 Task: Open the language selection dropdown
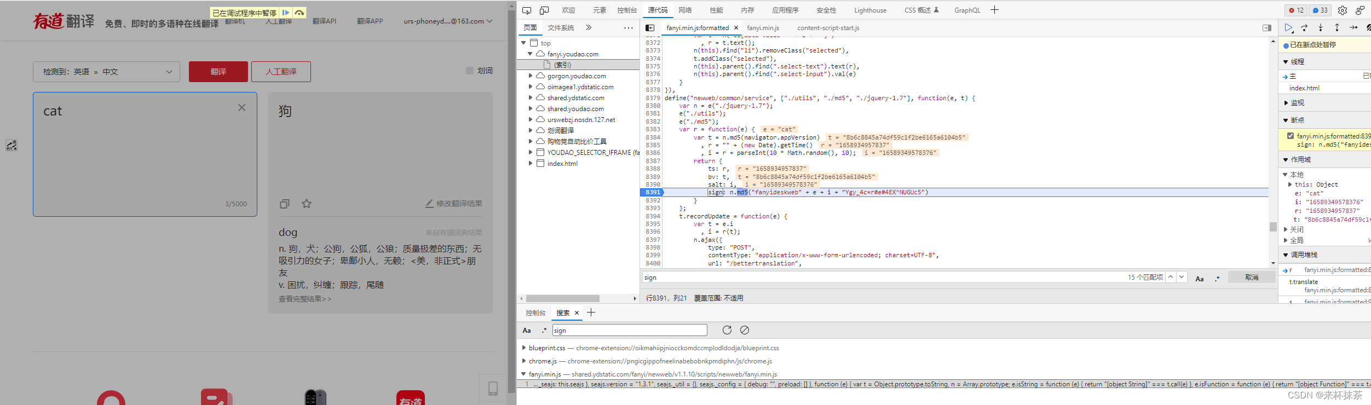tap(106, 72)
